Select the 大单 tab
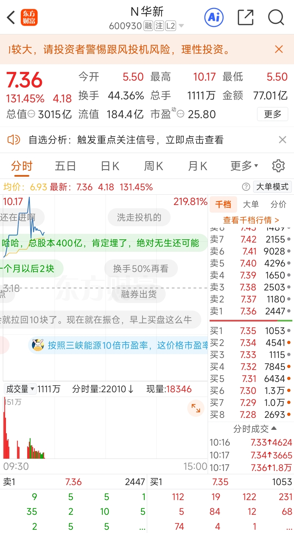294x533 pixels. click(251, 204)
